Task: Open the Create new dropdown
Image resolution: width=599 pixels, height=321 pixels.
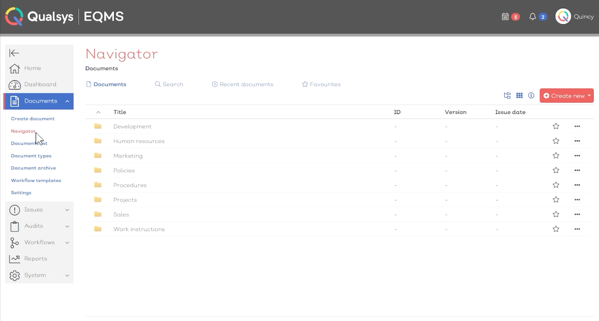Action: click(x=566, y=96)
